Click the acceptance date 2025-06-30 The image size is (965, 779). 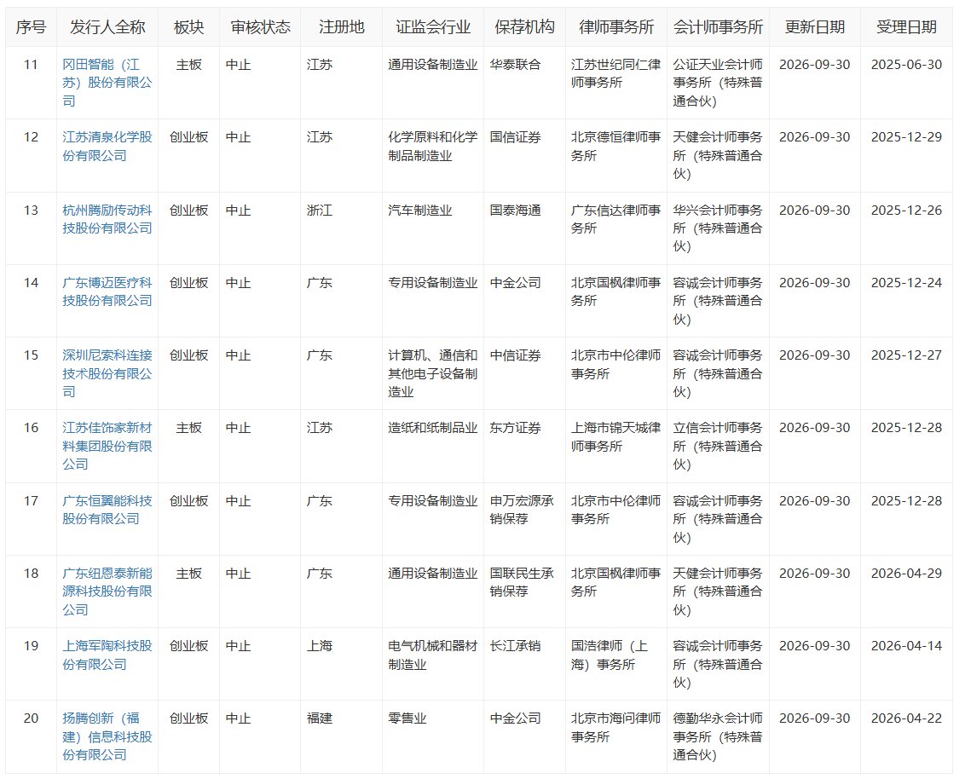[906, 65]
